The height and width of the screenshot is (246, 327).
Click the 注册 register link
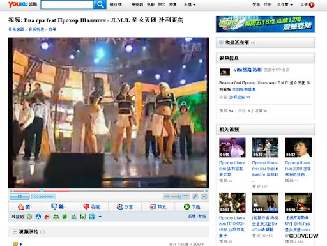[x=268, y=4]
